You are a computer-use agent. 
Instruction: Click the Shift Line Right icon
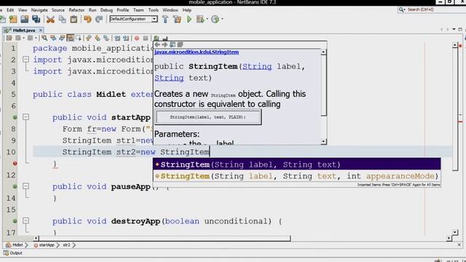pos(126,38)
